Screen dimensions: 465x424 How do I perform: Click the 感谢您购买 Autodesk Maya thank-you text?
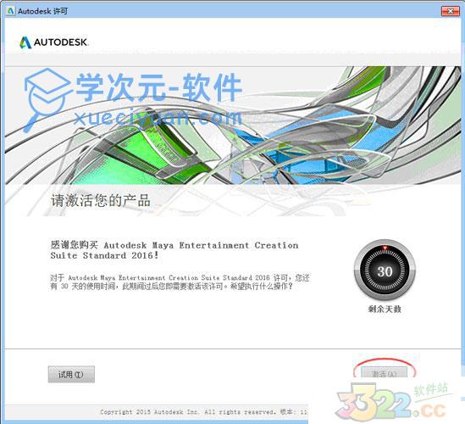point(174,250)
